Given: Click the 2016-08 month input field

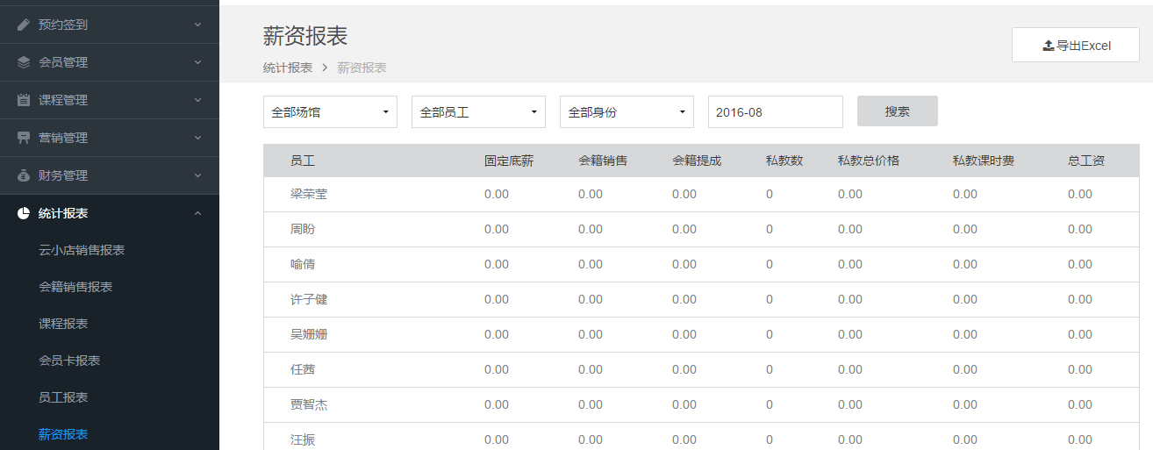Looking at the screenshot, I should point(776,112).
